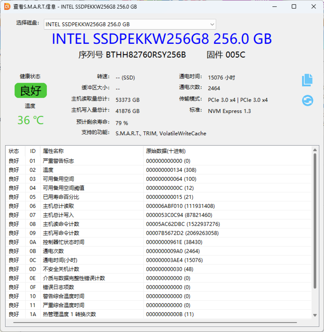Viewport: 324px width, 332px height.
Task: Select the 主机总计写入 row
Action: [158, 215]
